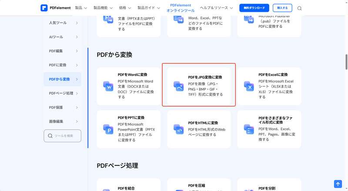Expand the AIツール sidebar chevron
Image resolution: width=348 pixels, height=191 pixels.
click(x=77, y=37)
